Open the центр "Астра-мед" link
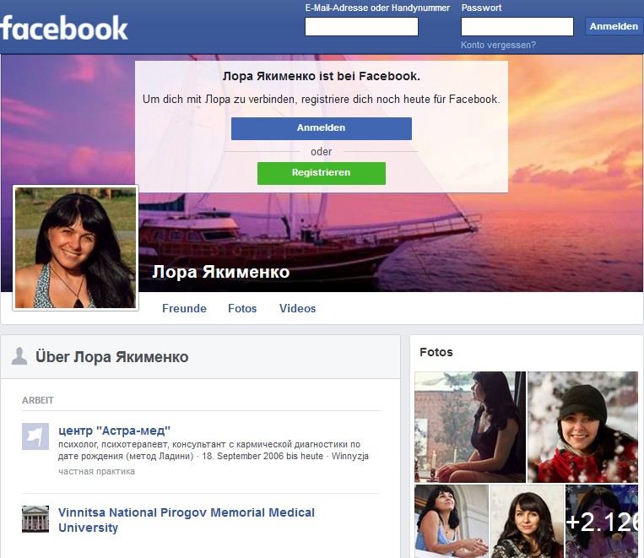Screen dimensions: 644x558 [x=114, y=431]
